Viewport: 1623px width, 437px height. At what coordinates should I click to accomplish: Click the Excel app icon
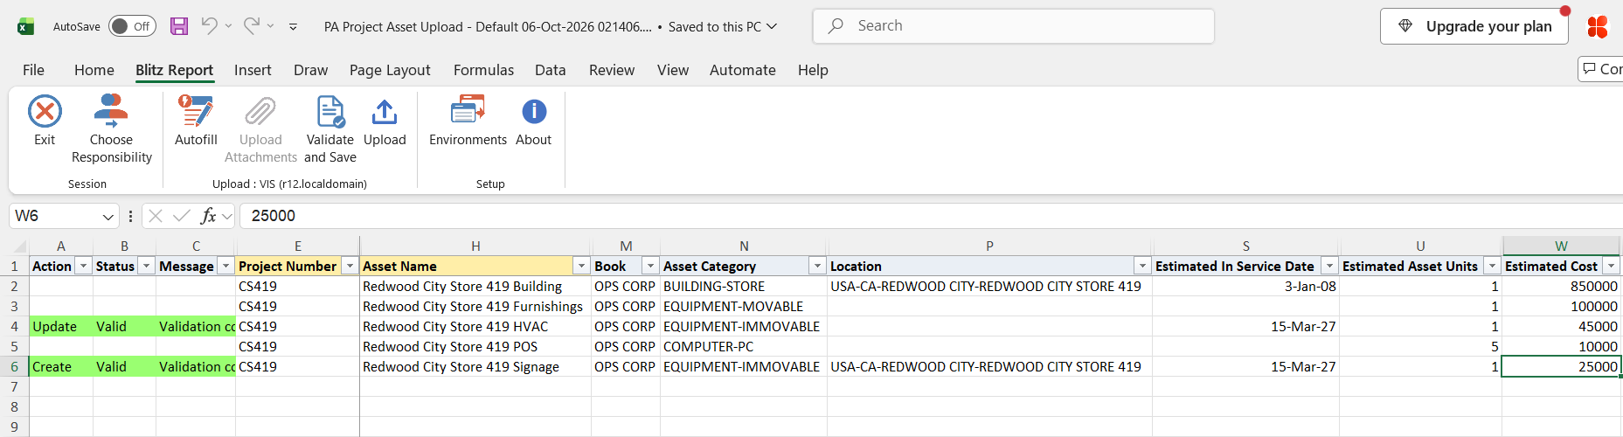click(26, 26)
